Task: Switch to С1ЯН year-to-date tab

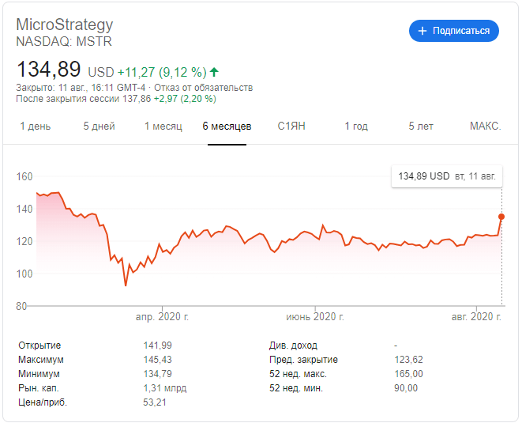Action: (x=291, y=127)
